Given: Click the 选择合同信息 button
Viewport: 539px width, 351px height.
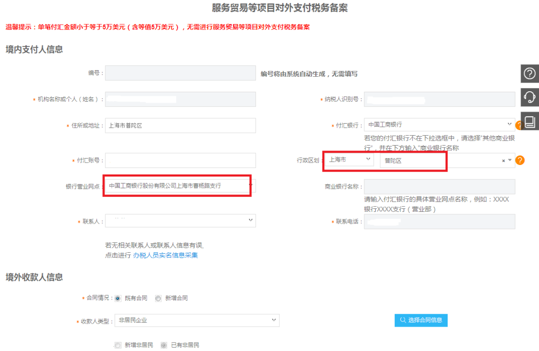Looking at the screenshot, I should [421, 320].
